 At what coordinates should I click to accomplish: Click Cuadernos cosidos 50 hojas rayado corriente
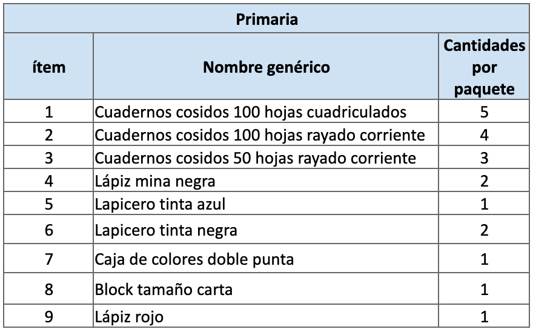coord(256,158)
